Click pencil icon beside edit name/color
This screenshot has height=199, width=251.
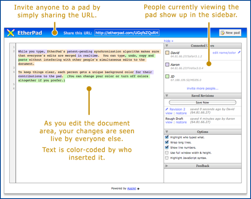(239, 52)
